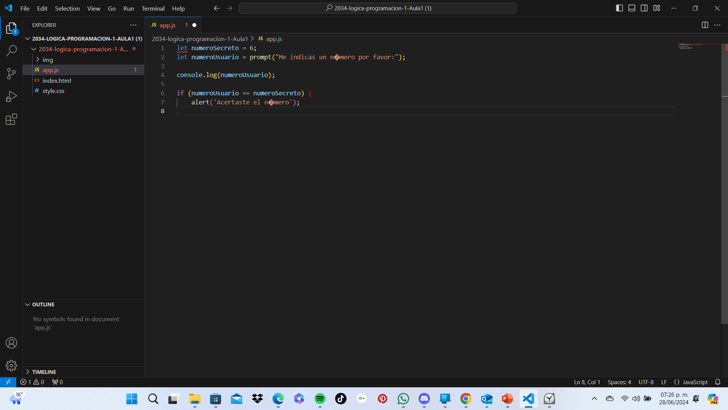Open the View menu

tap(94, 8)
